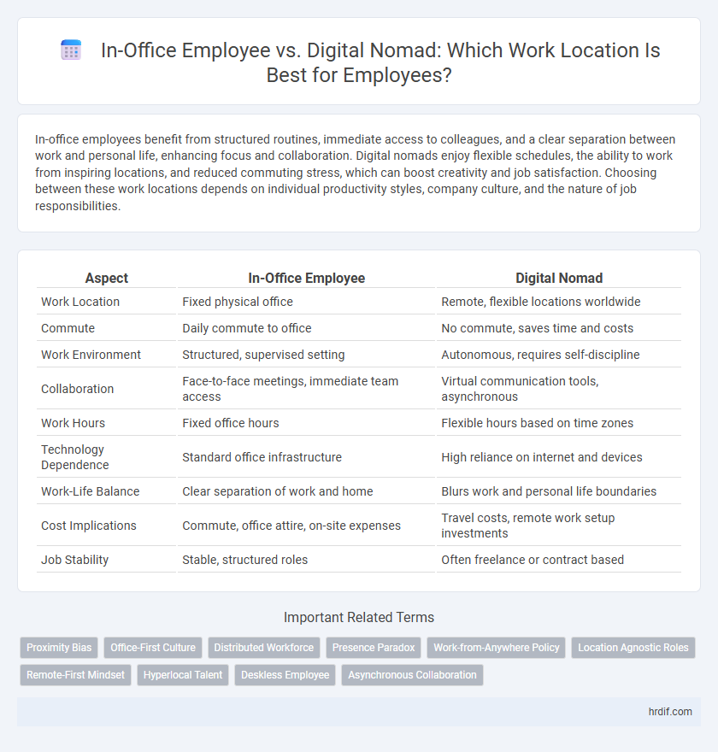Select the Work Location row label
This screenshot has width=718, height=752.
pyautogui.click(x=80, y=302)
